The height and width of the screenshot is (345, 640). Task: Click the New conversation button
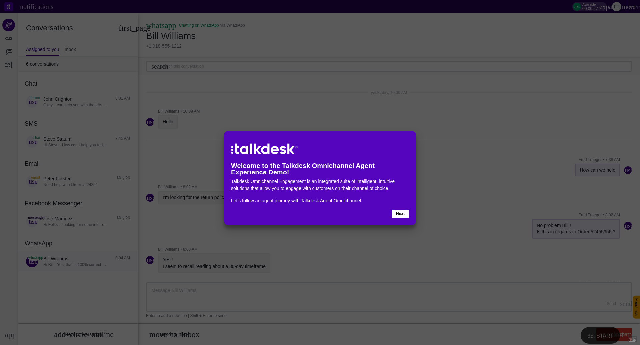pos(83,334)
